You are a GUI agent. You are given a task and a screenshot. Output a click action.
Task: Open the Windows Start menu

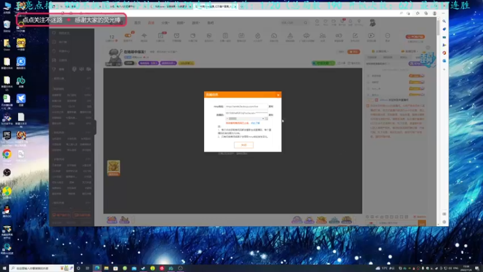click(x=4, y=268)
